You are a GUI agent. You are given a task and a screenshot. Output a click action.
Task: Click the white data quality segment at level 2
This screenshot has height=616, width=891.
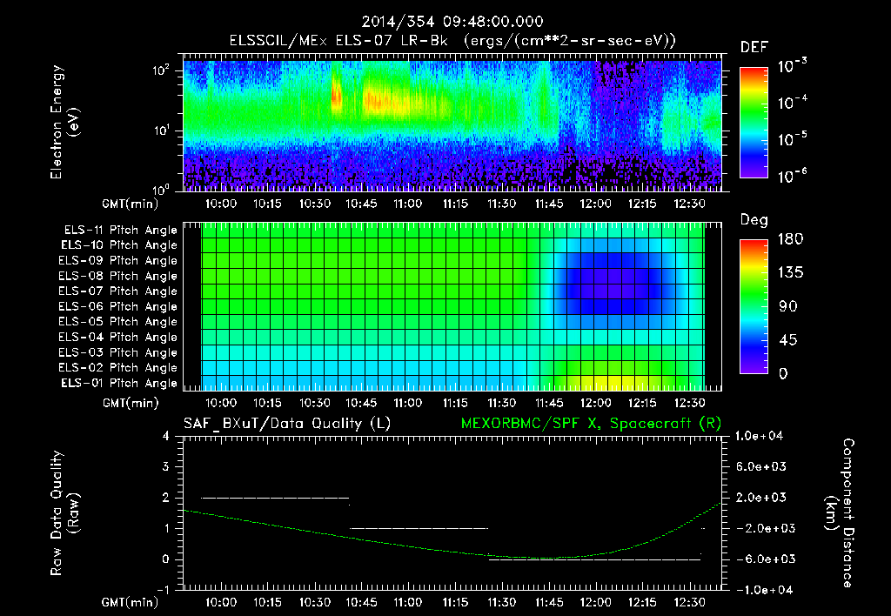point(276,498)
